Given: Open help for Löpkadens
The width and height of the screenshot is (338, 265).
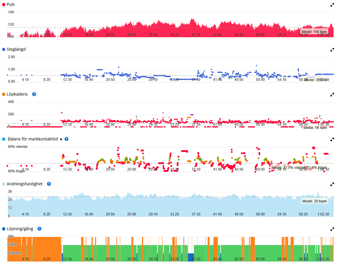Looking at the screenshot, I should pos(34,94).
